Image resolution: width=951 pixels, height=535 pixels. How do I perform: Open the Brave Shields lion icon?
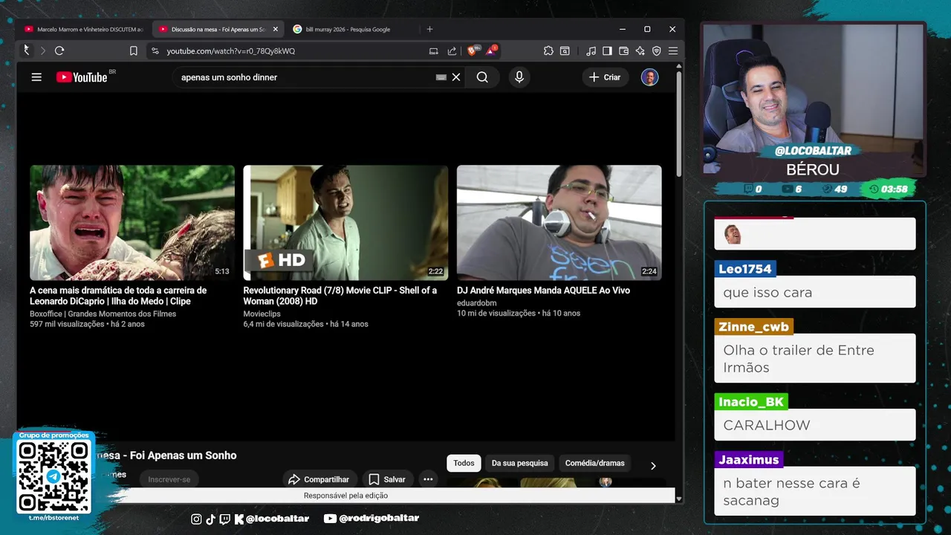[x=473, y=51]
